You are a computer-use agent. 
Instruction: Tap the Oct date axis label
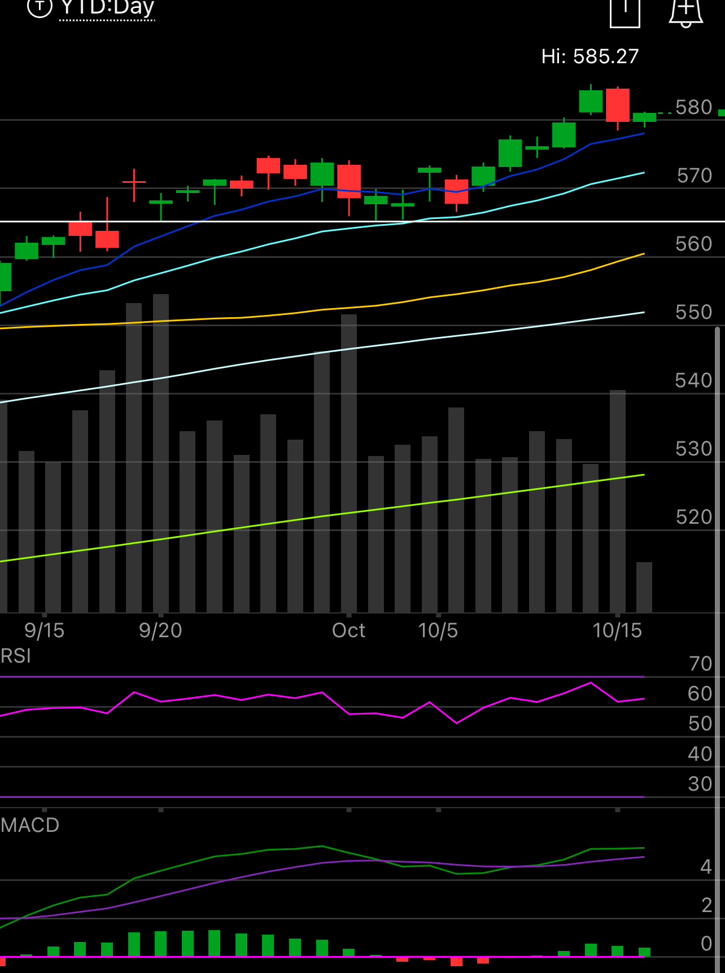point(348,630)
